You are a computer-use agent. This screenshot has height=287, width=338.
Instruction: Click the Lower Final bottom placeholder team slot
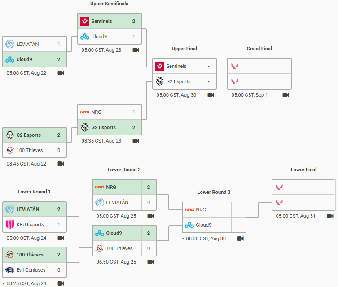pos(296,202)
